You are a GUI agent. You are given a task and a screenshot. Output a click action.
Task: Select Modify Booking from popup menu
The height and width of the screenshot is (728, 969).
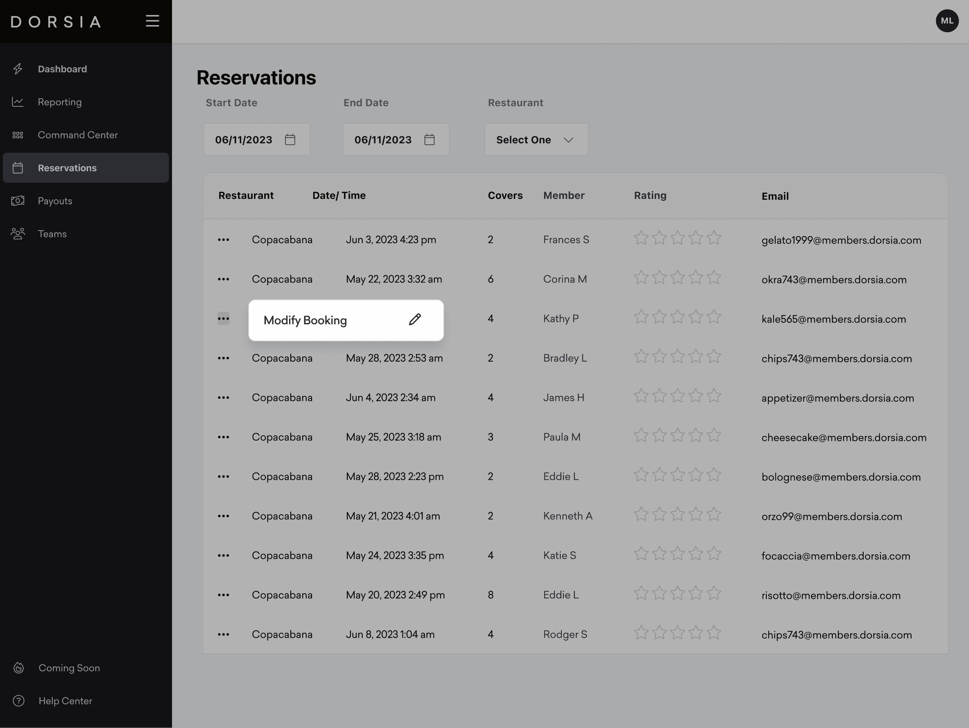click(305, 320)
